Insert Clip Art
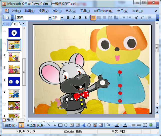This screenshot has height=136, width=161. 95,125
